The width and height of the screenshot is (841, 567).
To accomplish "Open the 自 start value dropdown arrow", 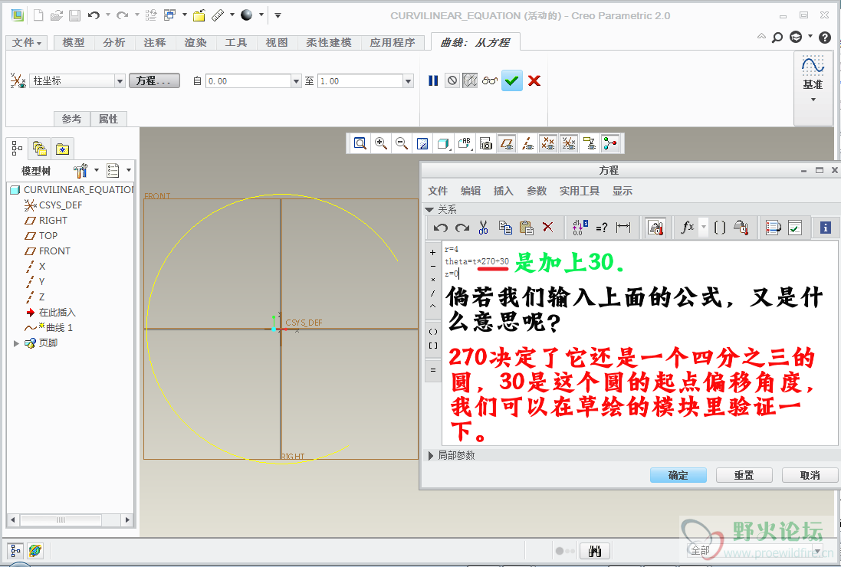I will tap(296, 81).
